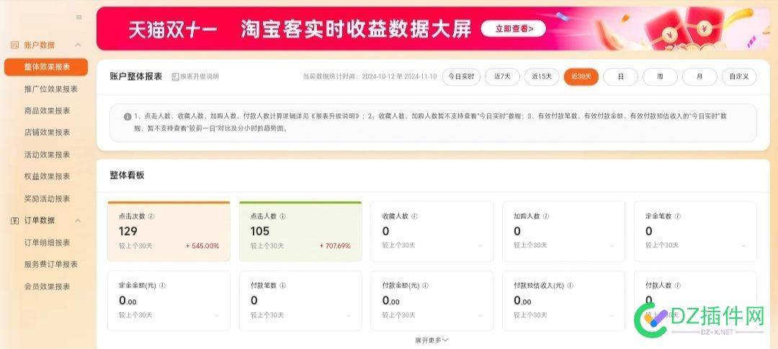Click info icon next to 点击次数
Image resolution: width=778 pixels, height=349 pixels.
click(x=151, y=216)
